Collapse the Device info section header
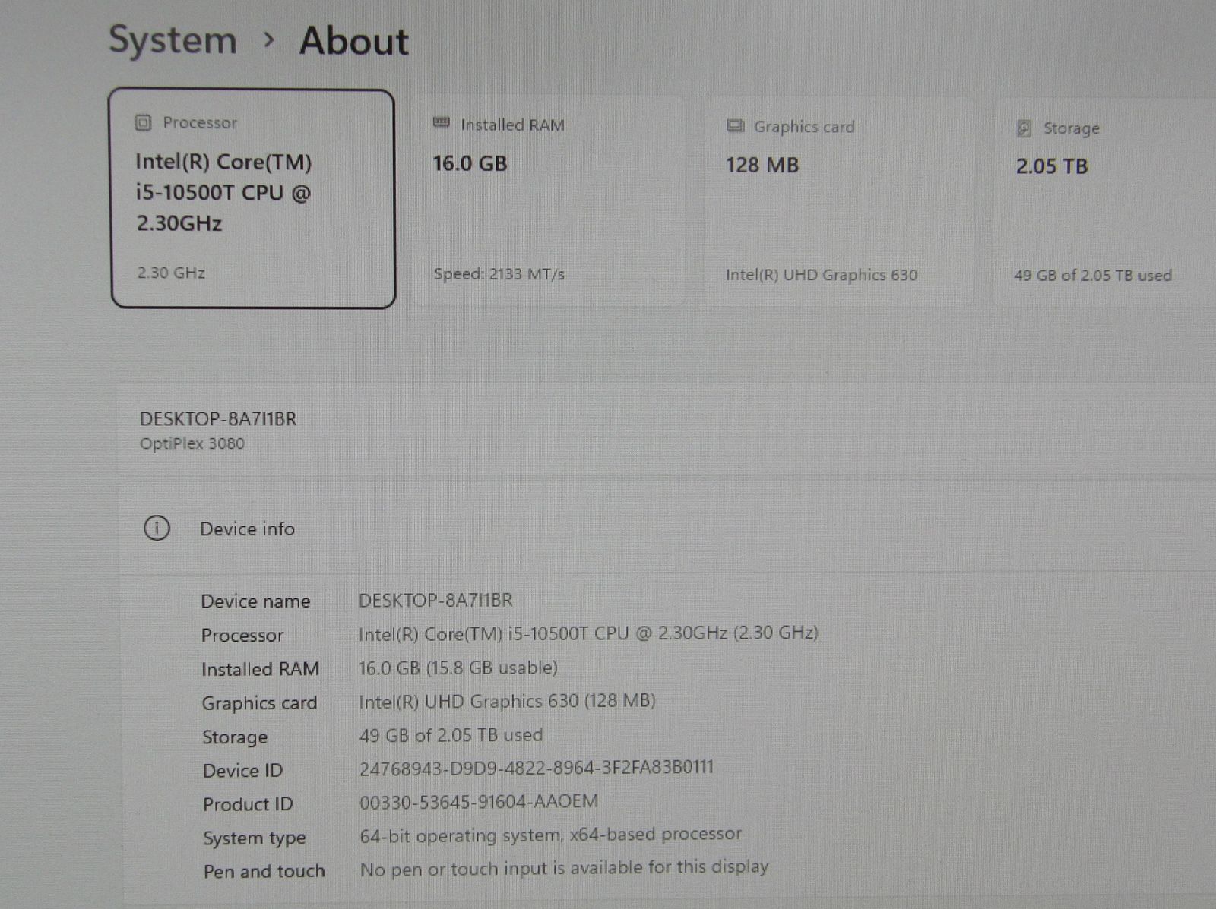 (x=667, y=529)
